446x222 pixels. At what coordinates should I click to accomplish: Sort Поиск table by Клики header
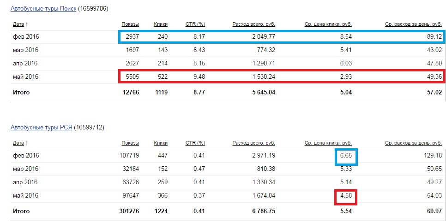click(x=160, y=24)
